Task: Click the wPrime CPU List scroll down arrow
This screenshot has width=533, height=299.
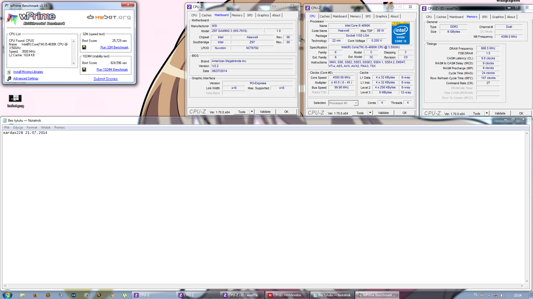Action: pyautogui.click(x=74, y=63)
